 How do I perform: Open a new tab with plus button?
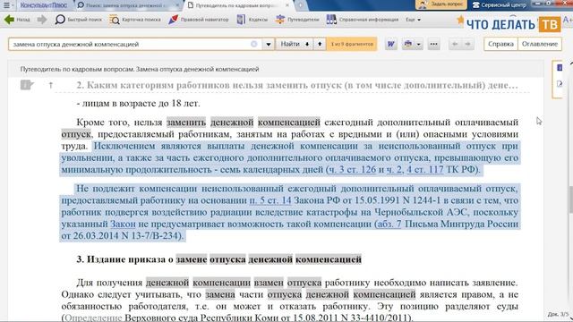tap(301, 5)
